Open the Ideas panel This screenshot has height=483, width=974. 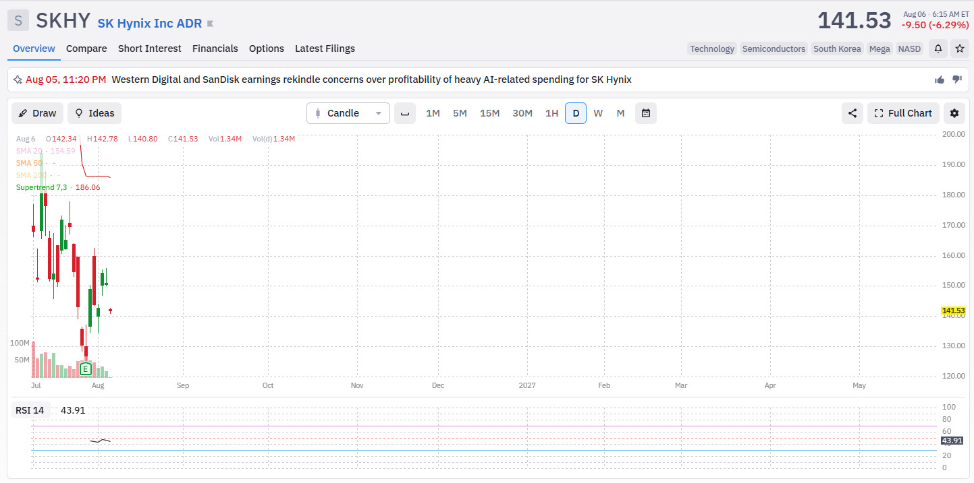click(94, 113)
